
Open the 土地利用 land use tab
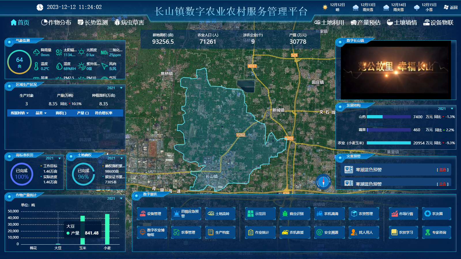(x=329, y=22)
